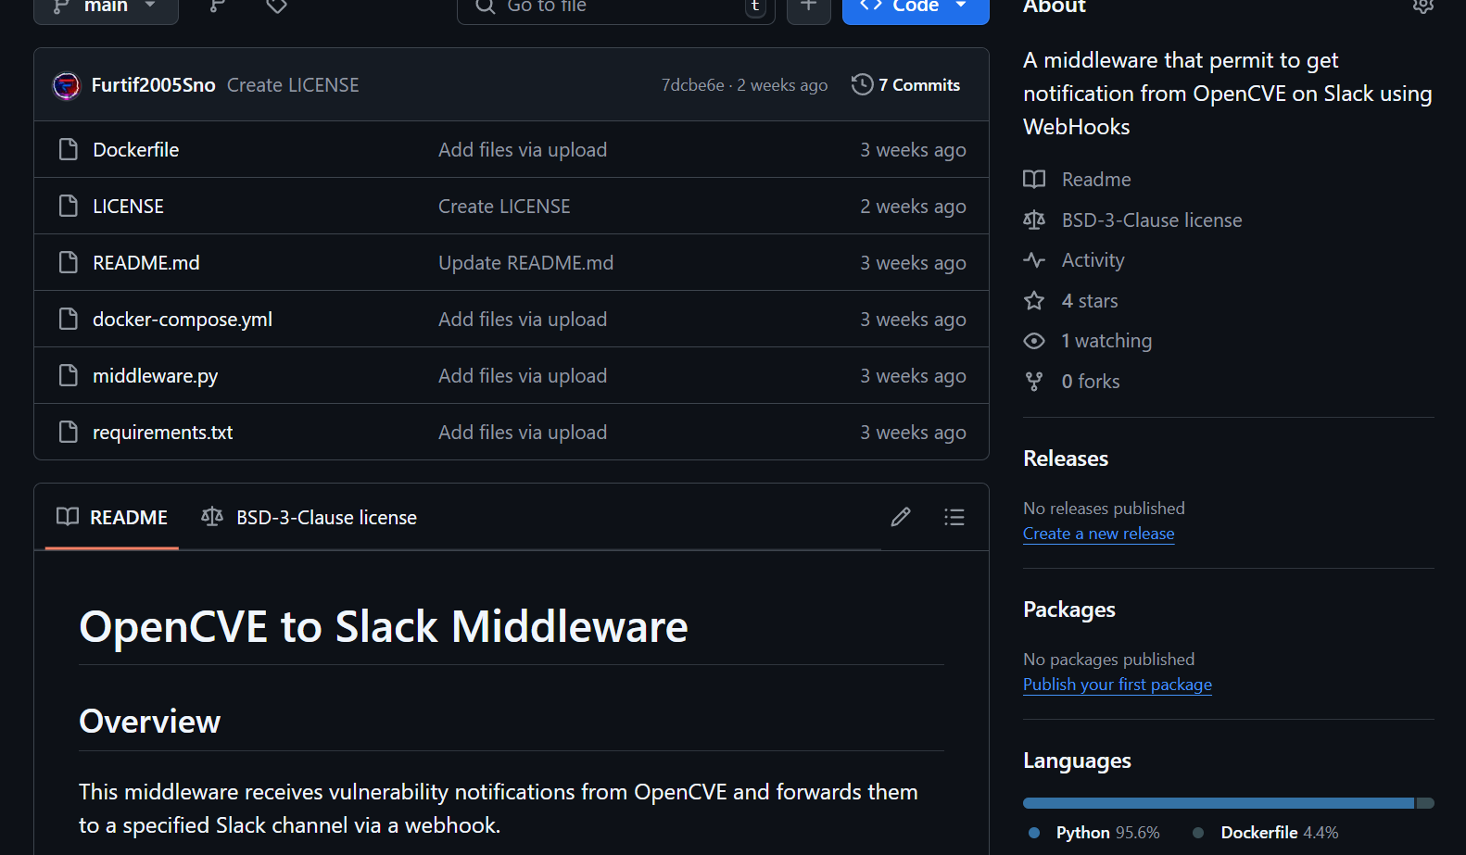
Task: Click the Overview heading
Action: [x=150, y=722]
